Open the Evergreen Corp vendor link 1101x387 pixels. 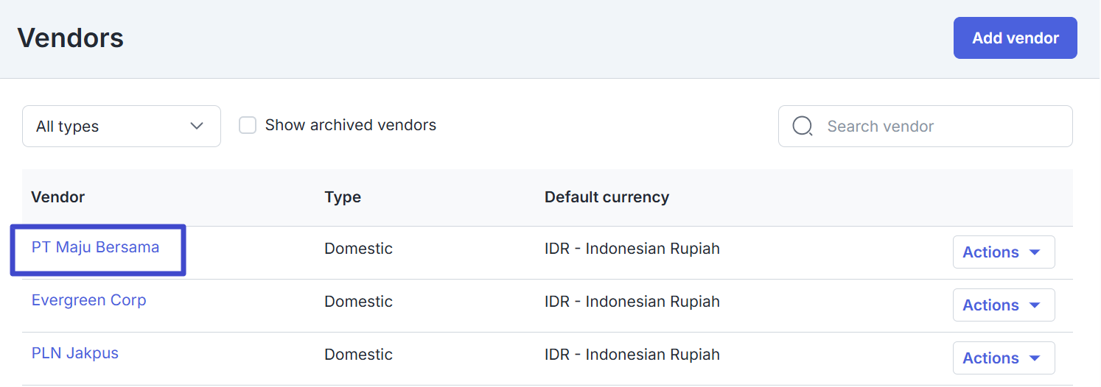(88, 300)
